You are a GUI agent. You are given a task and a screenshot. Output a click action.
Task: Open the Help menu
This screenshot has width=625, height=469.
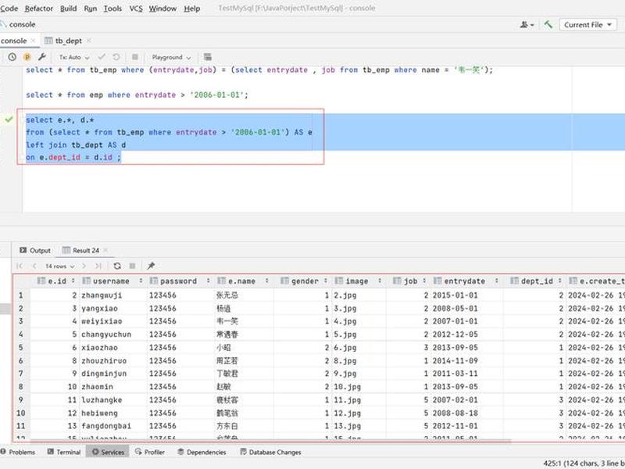(191, 9)
